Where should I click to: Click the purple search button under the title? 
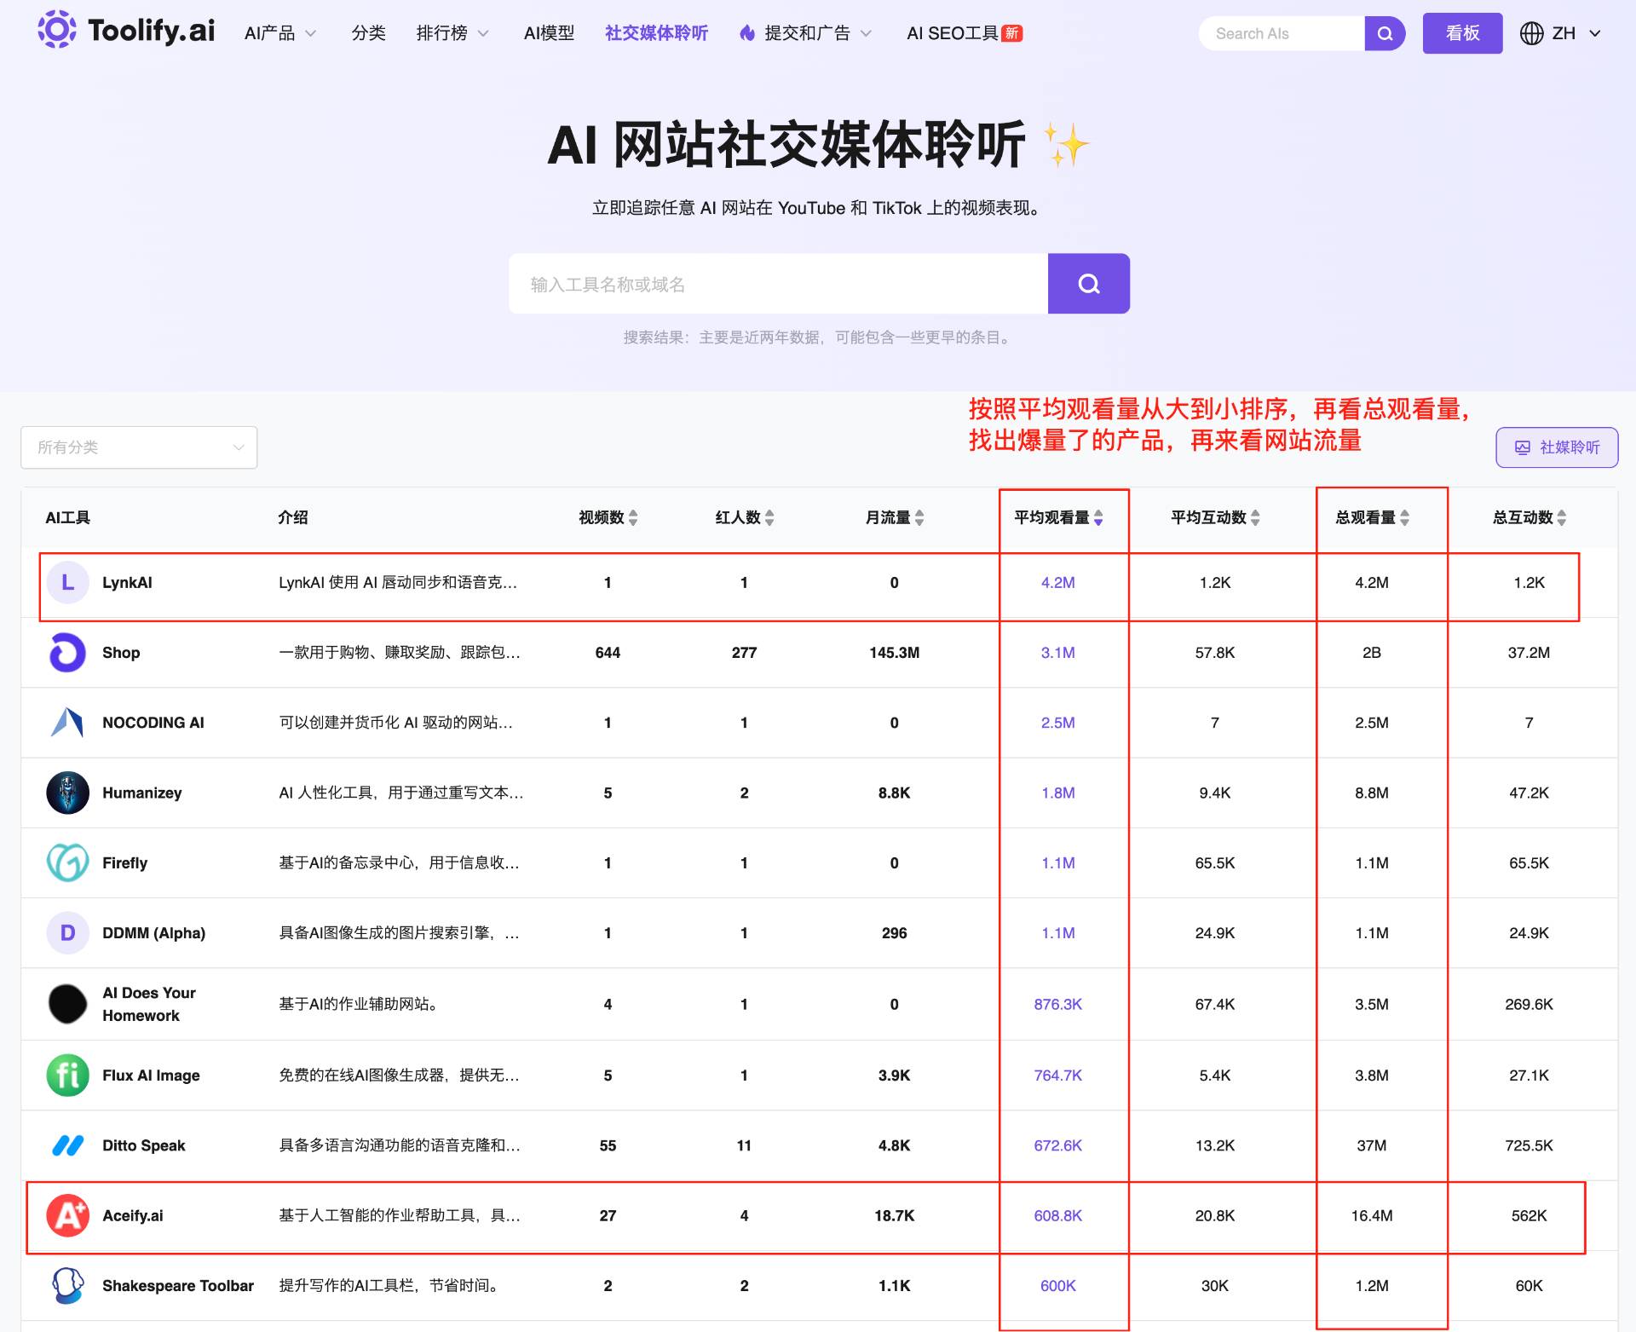(x=1089, y=284)
